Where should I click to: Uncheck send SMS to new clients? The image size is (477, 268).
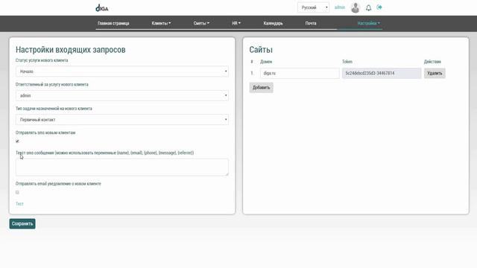17,141
